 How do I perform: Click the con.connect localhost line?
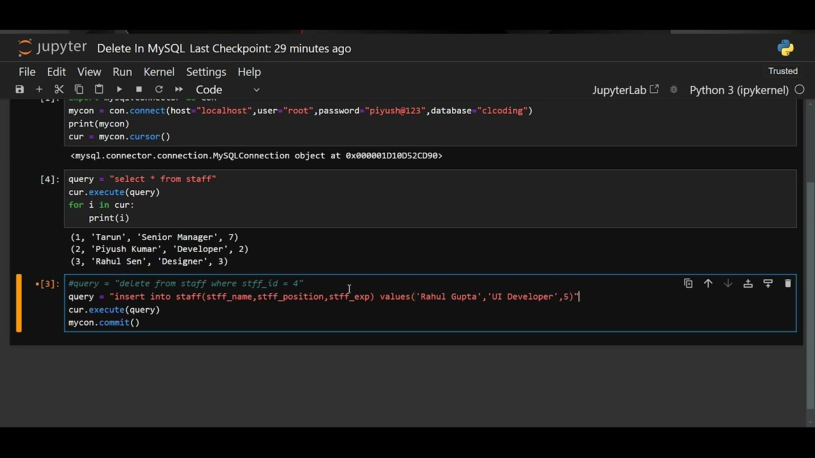click(301, 111)
